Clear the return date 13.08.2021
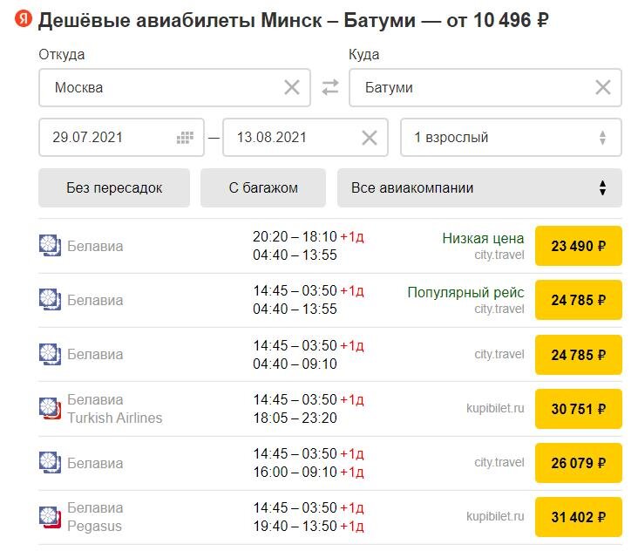638x551 pixels. [x=370, y=138]
